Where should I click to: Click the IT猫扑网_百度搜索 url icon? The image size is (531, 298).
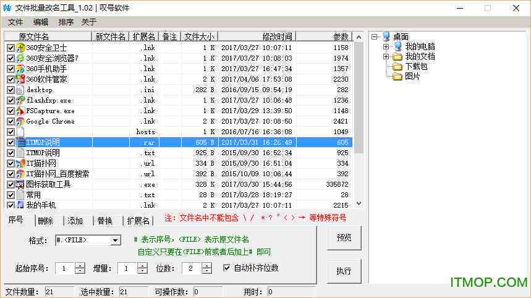(x=20, y=174)
